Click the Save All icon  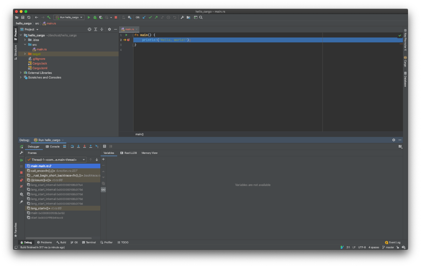23,17
